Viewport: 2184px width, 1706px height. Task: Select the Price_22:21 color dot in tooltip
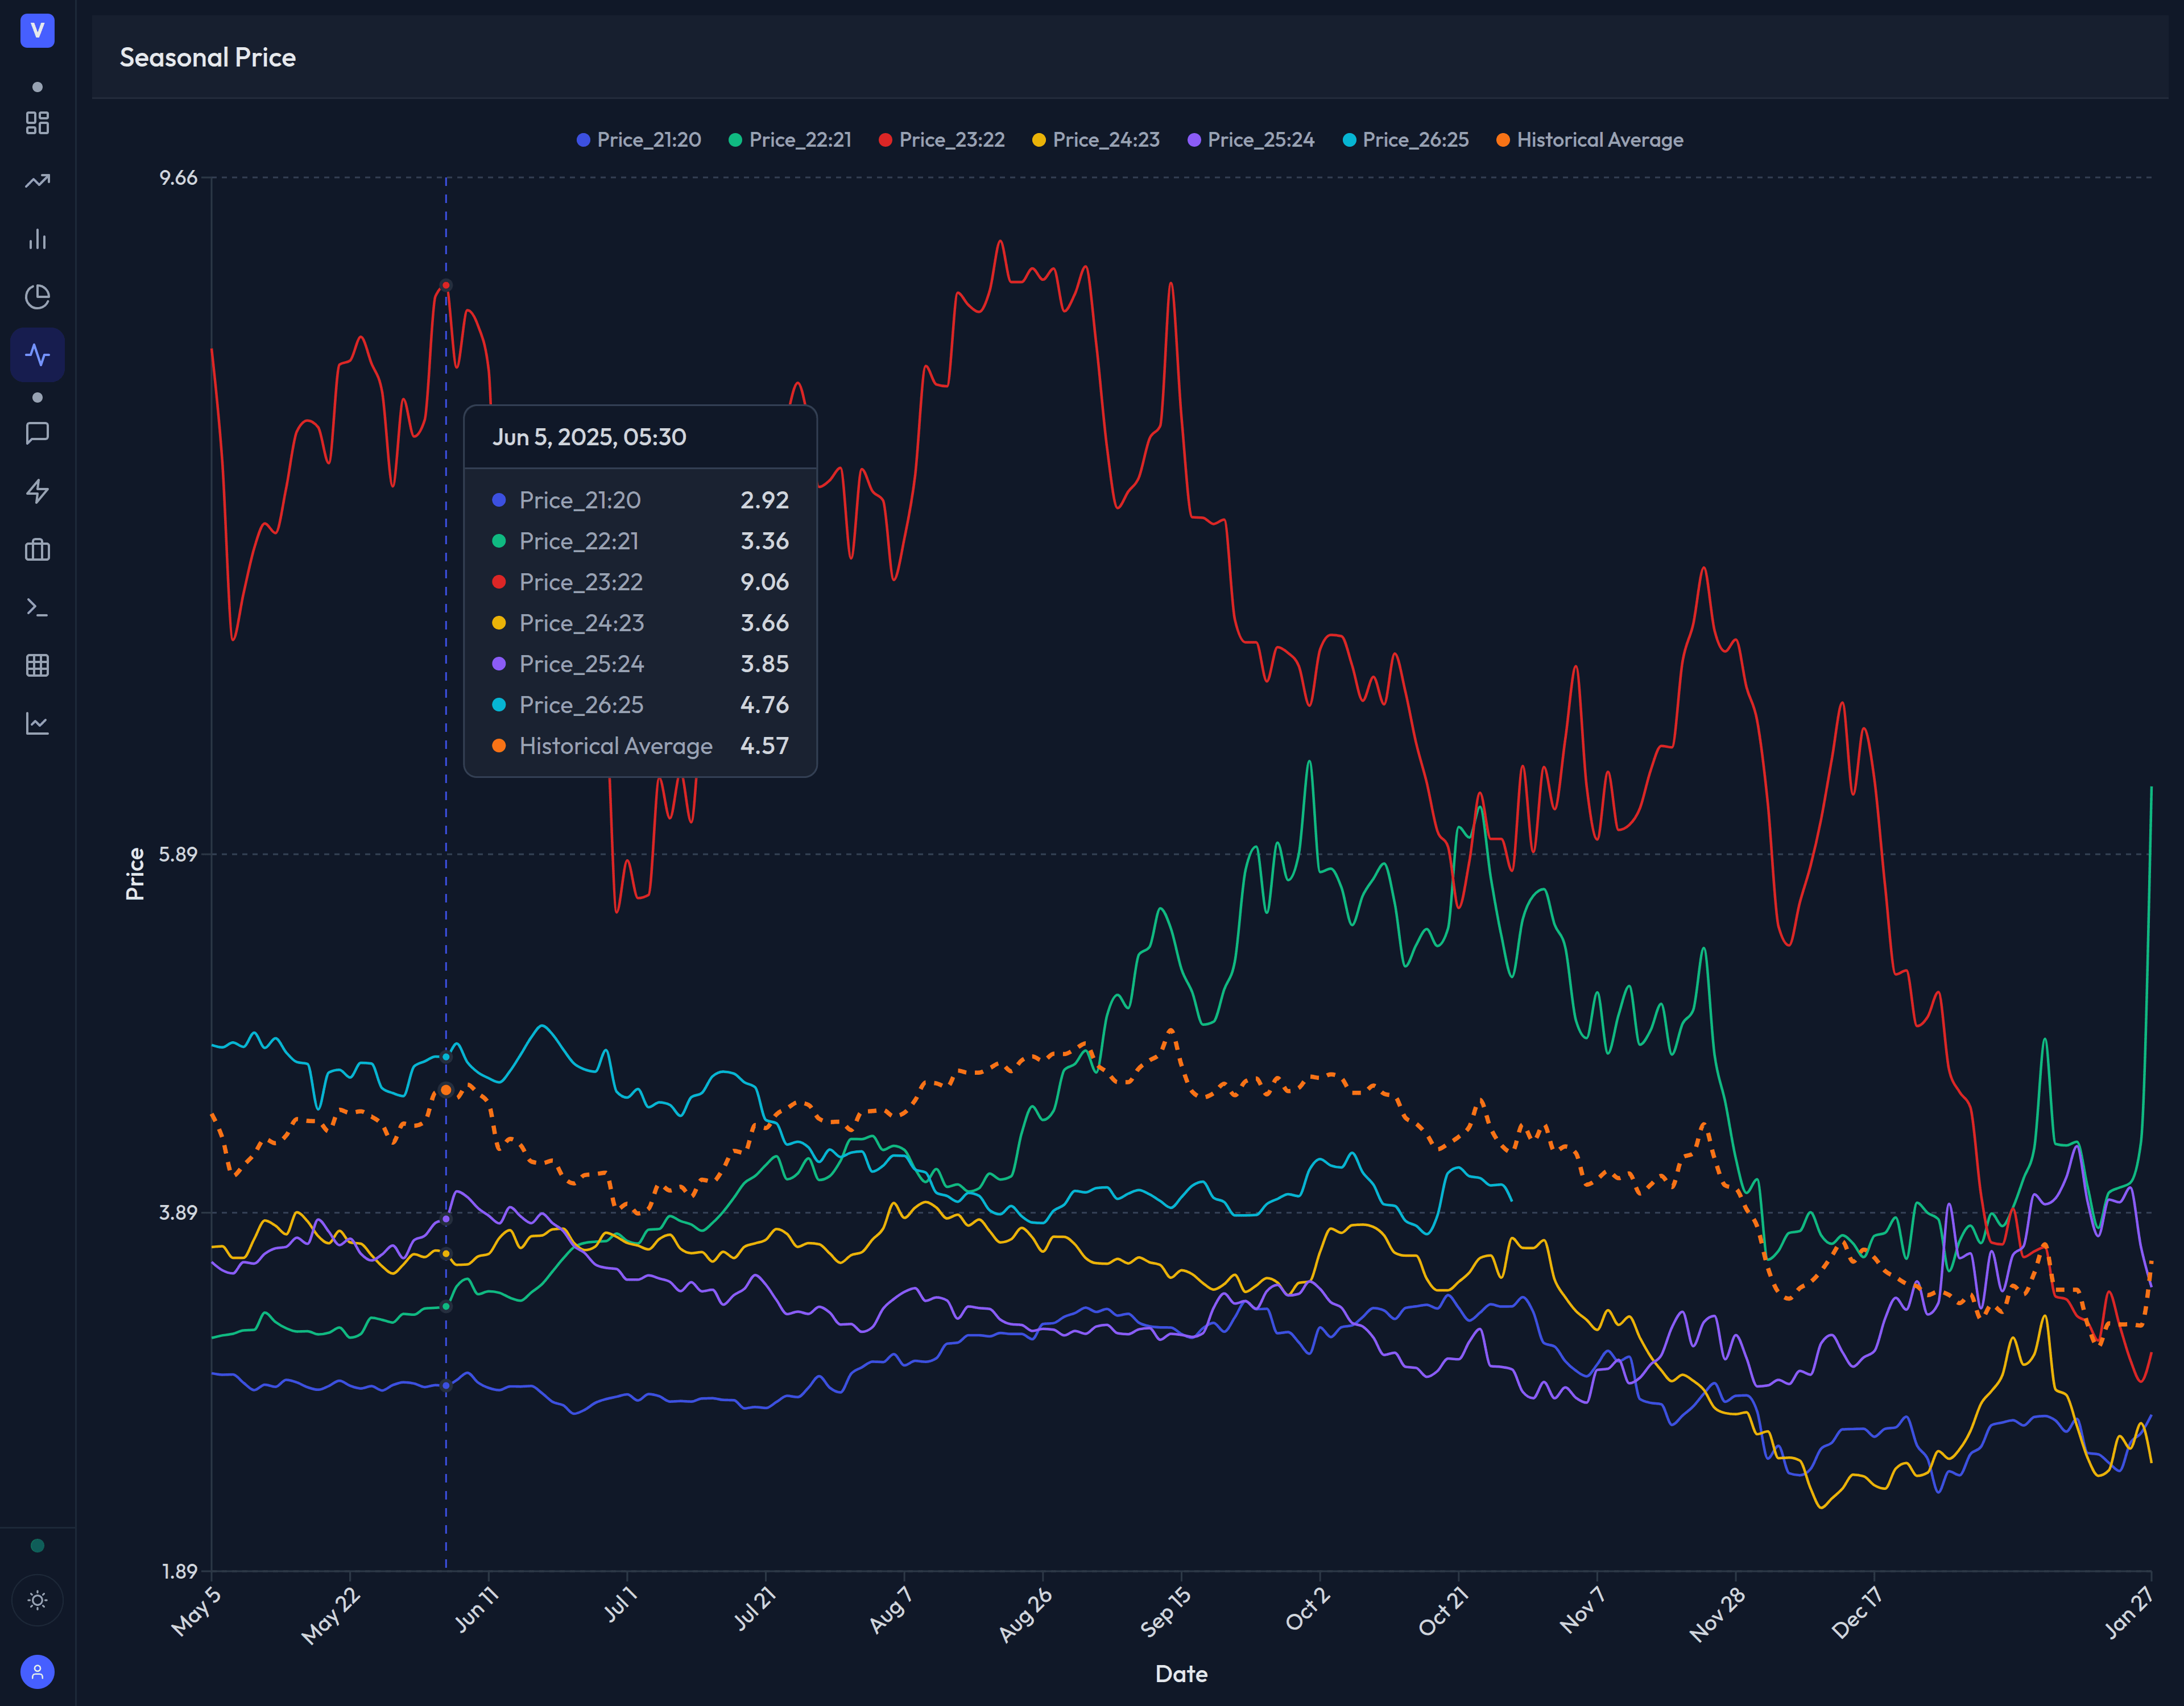[499, 541]
